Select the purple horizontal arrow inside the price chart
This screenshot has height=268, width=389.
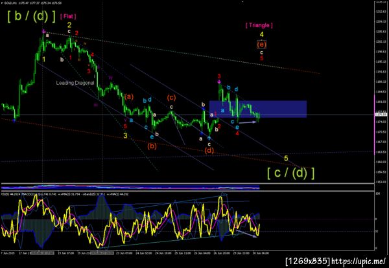coord(248,122)
